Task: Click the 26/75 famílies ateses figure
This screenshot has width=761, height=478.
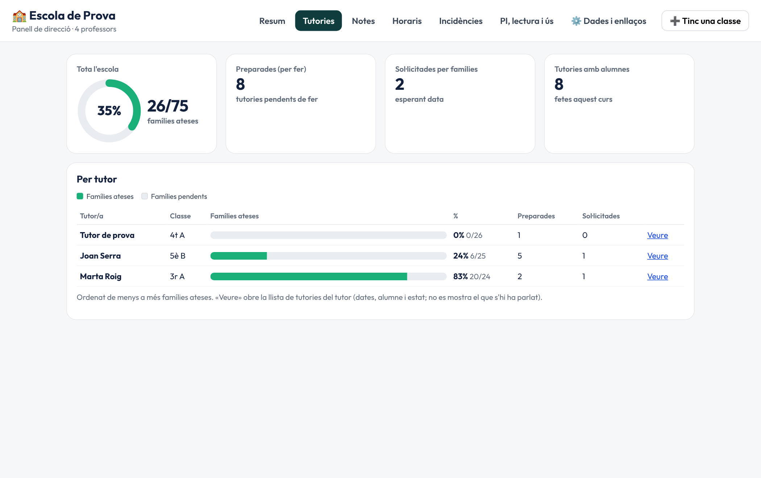Action: tap(172, 112)
